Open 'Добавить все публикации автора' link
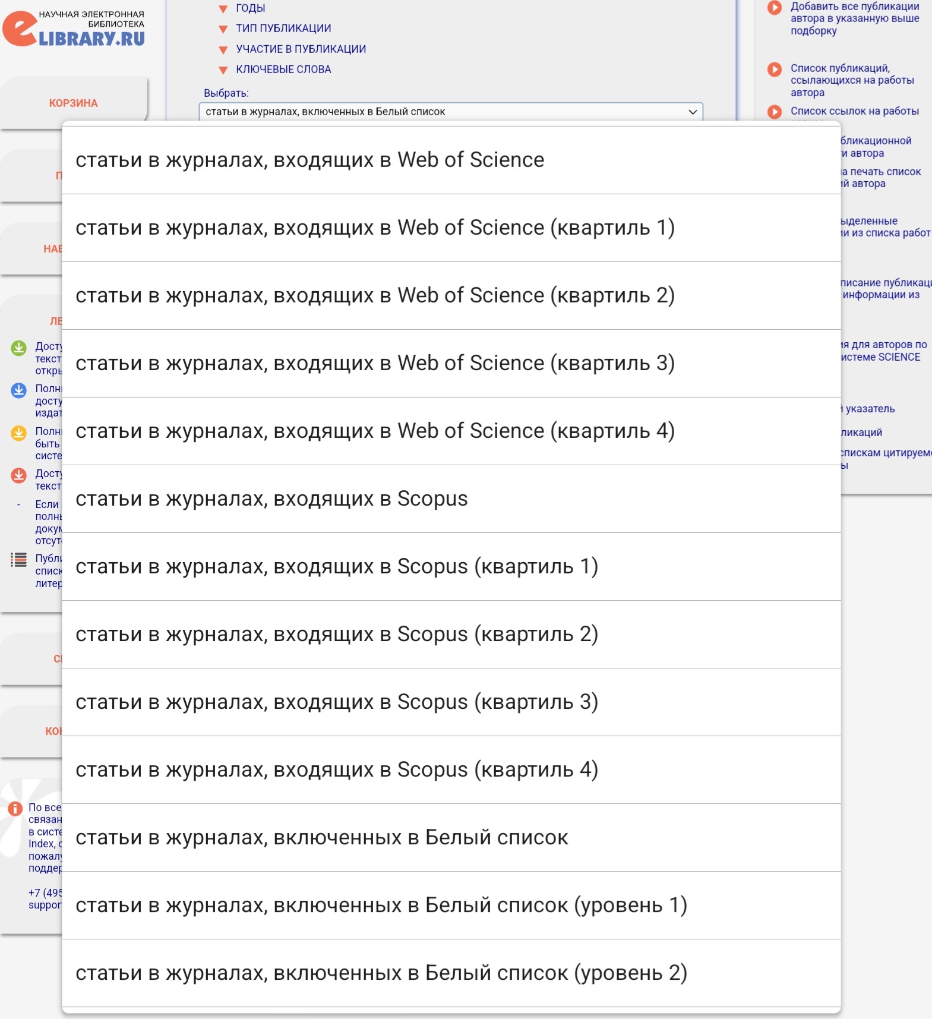This screenshot has width=932, height=1019. (855, 18)
